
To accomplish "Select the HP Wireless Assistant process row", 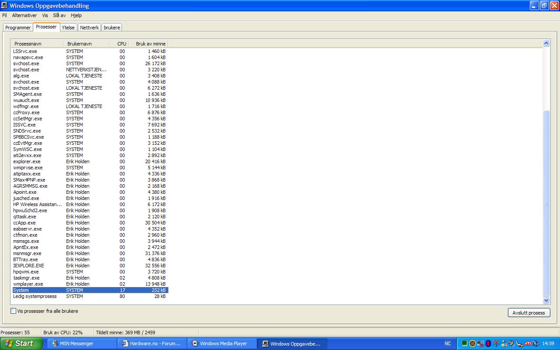I will (x=90, y=204).
